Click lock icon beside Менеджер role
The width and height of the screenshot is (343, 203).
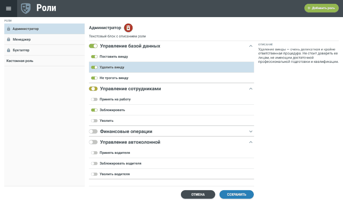(x=9, y=39)
